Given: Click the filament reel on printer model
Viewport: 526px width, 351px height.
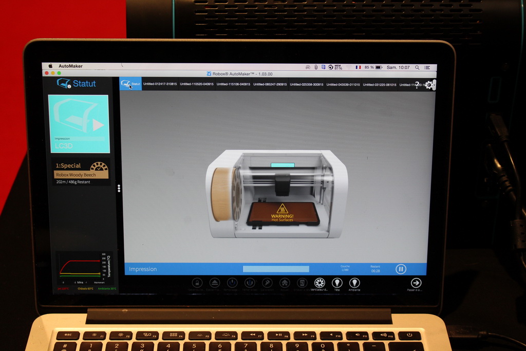Looking at the screenshot, I should 226,194.
